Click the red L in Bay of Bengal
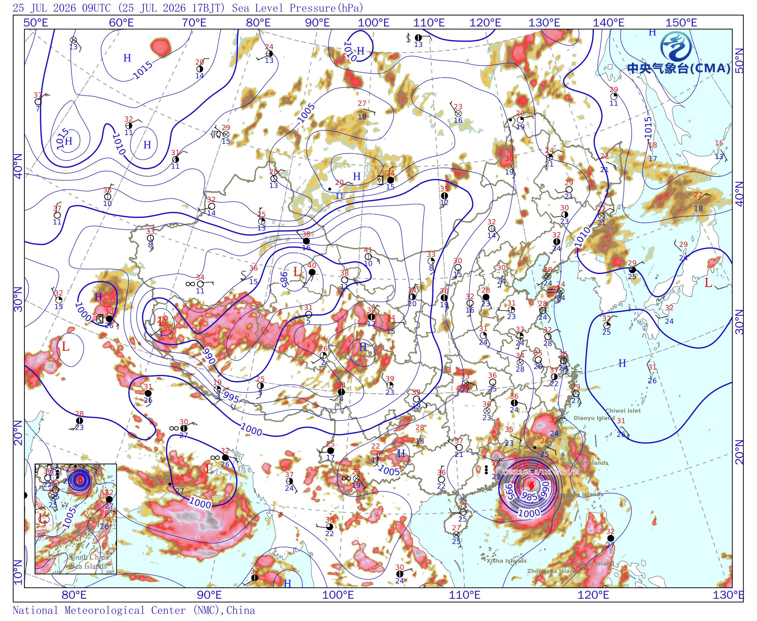This screenshot has width=757, height=621. click(x=209, y=469)
